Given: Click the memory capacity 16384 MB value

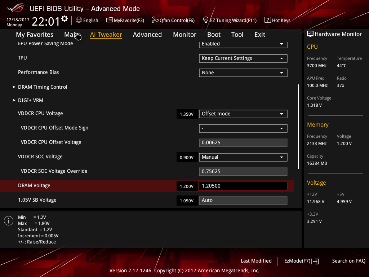Looking at the screenshot, I should pyautogui.click(x=317, y=163).
